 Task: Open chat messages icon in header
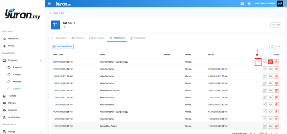[242, 4]
